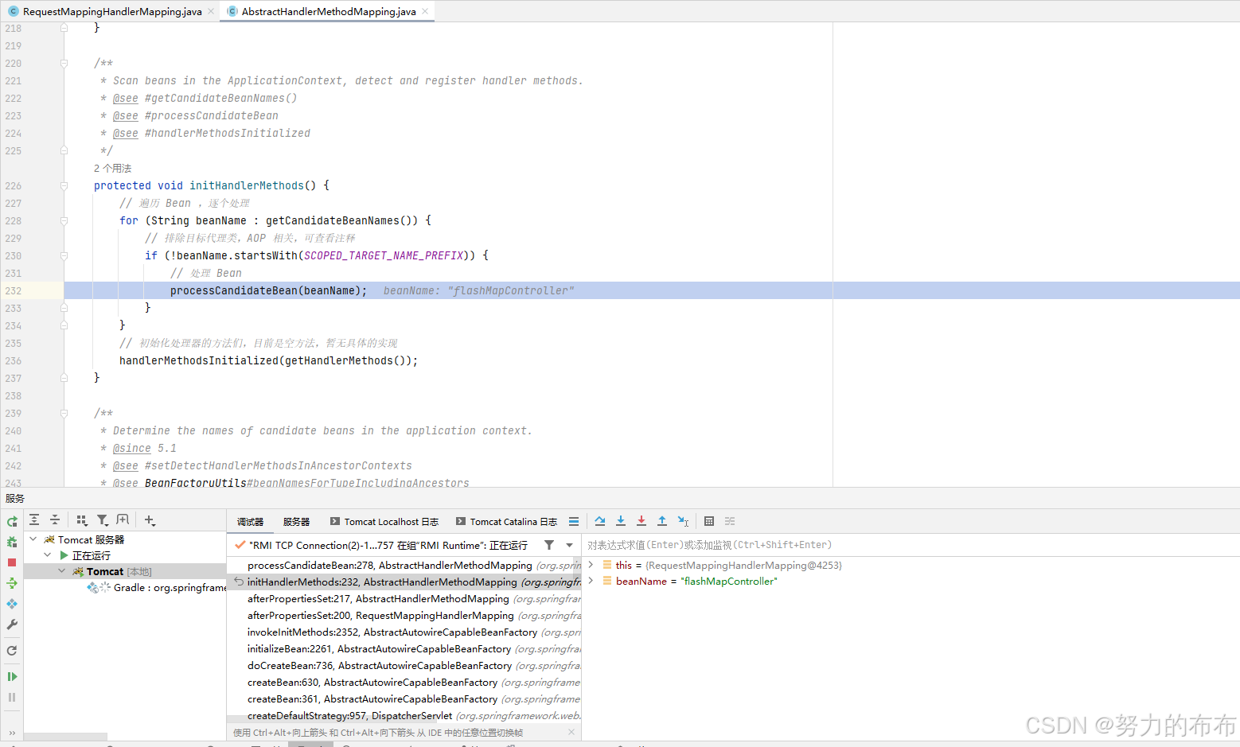Open the group-by services icon

pyautogui.click(x=82, y=520)
